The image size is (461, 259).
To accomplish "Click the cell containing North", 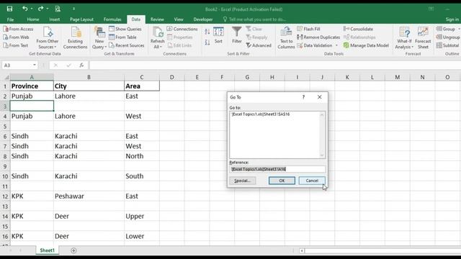I will tap(142, 156).
